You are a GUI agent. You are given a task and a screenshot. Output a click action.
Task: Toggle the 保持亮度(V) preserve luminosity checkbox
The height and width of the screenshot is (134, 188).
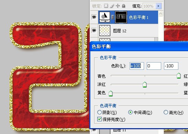pos(100,119)
